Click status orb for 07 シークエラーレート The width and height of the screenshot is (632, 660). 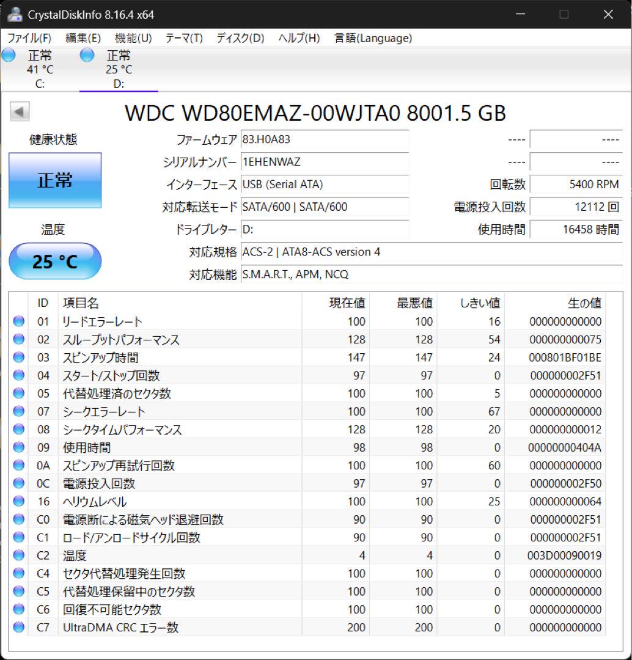click(19, 411)
